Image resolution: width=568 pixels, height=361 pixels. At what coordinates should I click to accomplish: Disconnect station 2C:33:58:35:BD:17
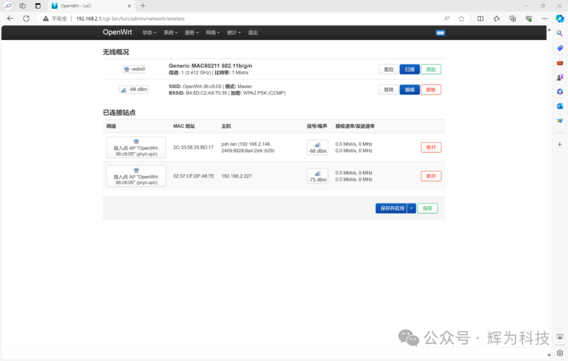(x=431, y=147)
